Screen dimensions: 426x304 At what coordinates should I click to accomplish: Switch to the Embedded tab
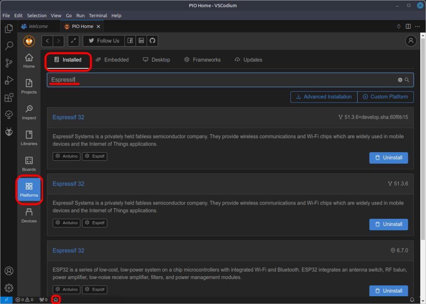(x=112, y=60)
